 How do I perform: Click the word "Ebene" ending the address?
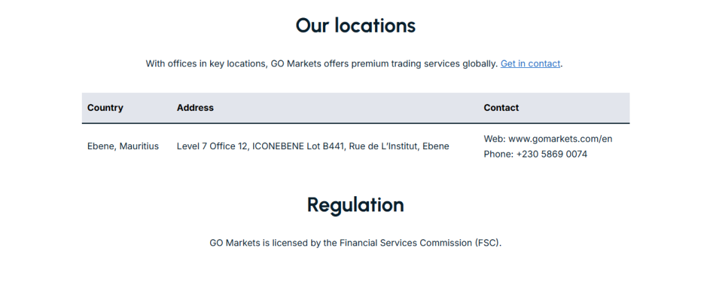point(435,146)
